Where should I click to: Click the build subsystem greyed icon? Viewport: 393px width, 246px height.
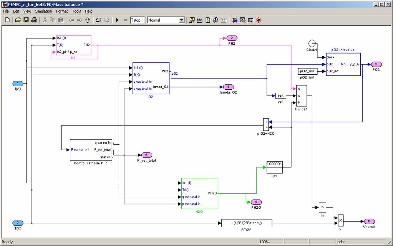click(x=224, y=20)
